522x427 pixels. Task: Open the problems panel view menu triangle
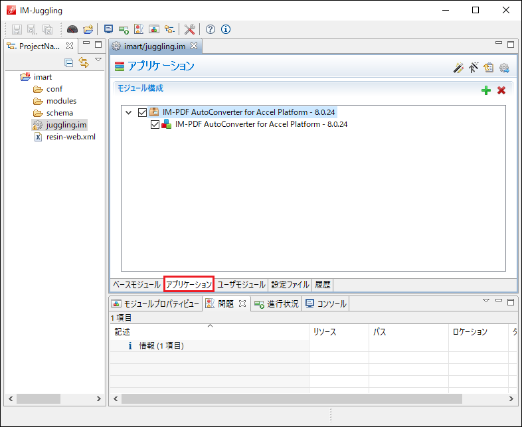[x=486, y=301]
